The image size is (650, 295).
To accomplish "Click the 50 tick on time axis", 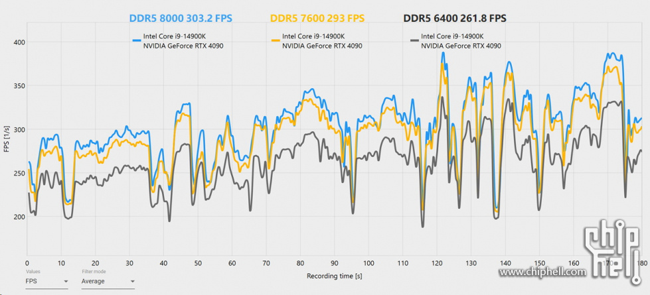I will tap(198, 263).
